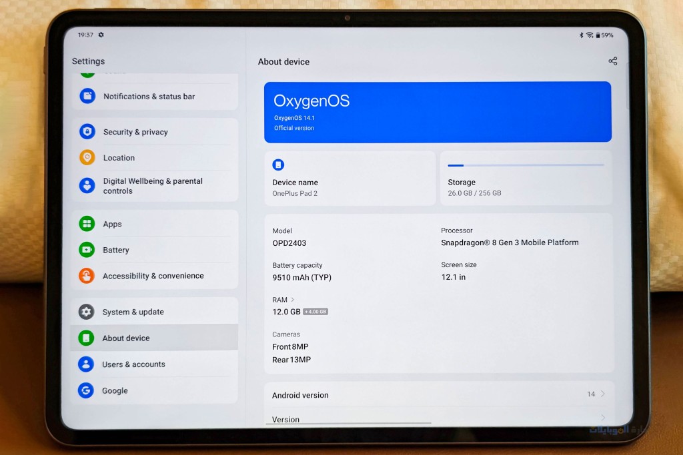Viewport: 683px width, 455px height.
Task: Tap the Storage usage progress bar
Action: (526, 165)
